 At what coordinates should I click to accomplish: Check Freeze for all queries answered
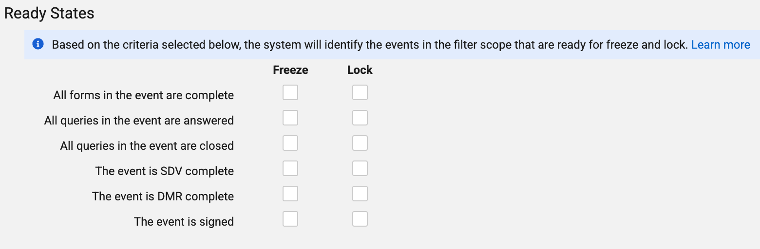pos(290,118)
